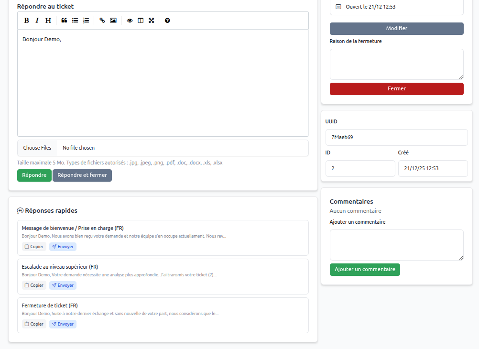Insert an image into the reply
This screenshot has width=479, height=349.
tap(113, 21)
